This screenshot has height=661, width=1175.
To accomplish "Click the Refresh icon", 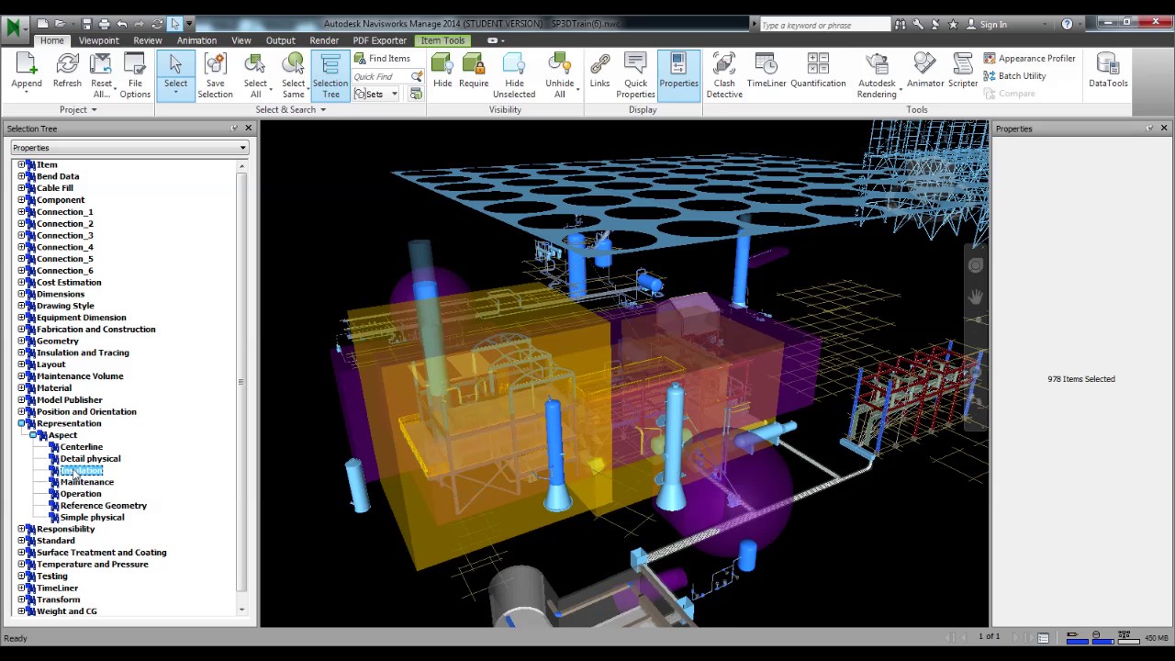I will 67,64.
